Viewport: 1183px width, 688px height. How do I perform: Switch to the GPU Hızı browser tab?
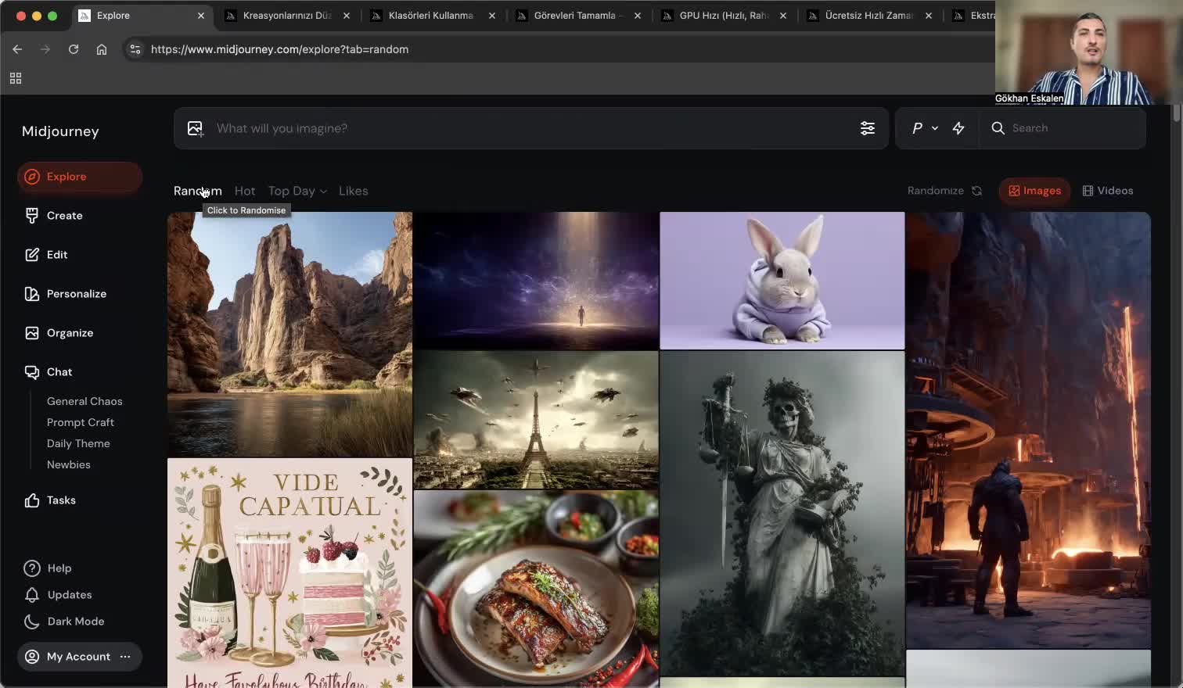723,16
